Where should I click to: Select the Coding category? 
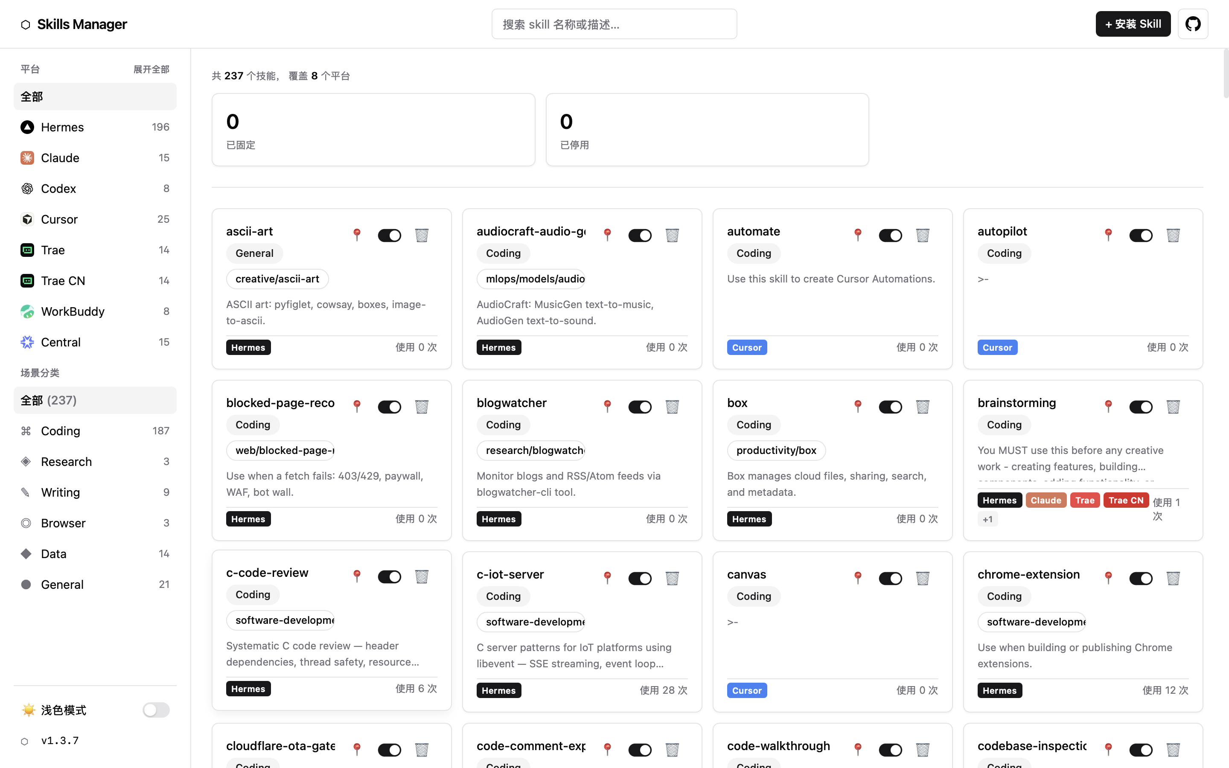coord(95,431)
